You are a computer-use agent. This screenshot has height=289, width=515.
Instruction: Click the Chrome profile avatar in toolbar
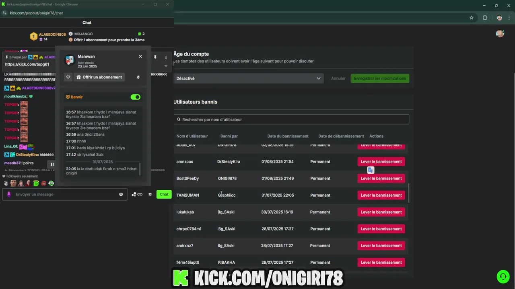499,18
